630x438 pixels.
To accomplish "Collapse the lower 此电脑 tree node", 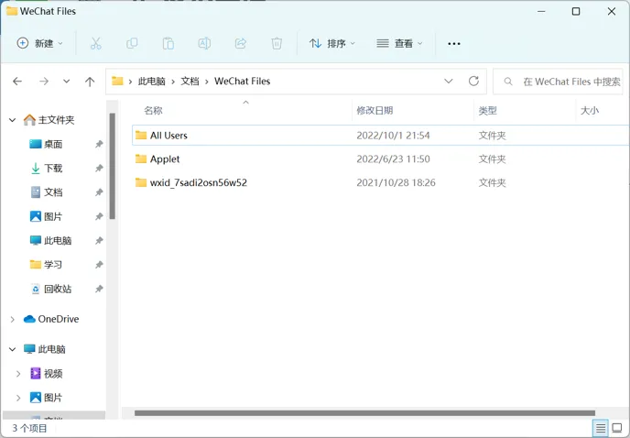I will 13,349.
